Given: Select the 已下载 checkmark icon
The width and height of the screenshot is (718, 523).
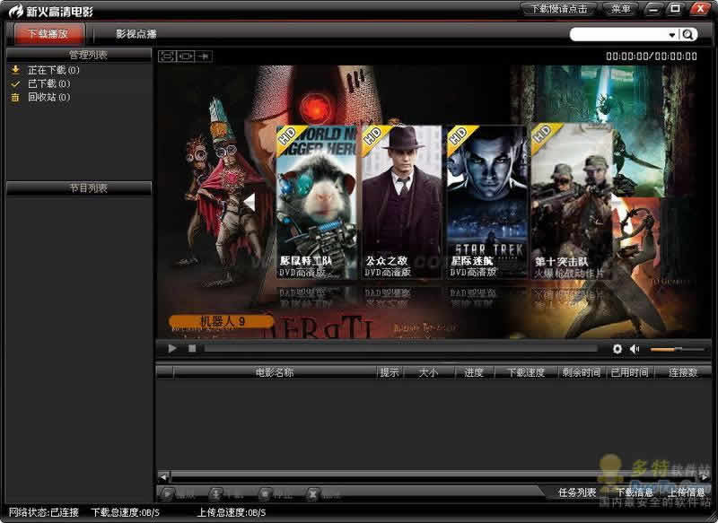Looking at the screenshot, I should pyautogui.click(x=15, y=83).
